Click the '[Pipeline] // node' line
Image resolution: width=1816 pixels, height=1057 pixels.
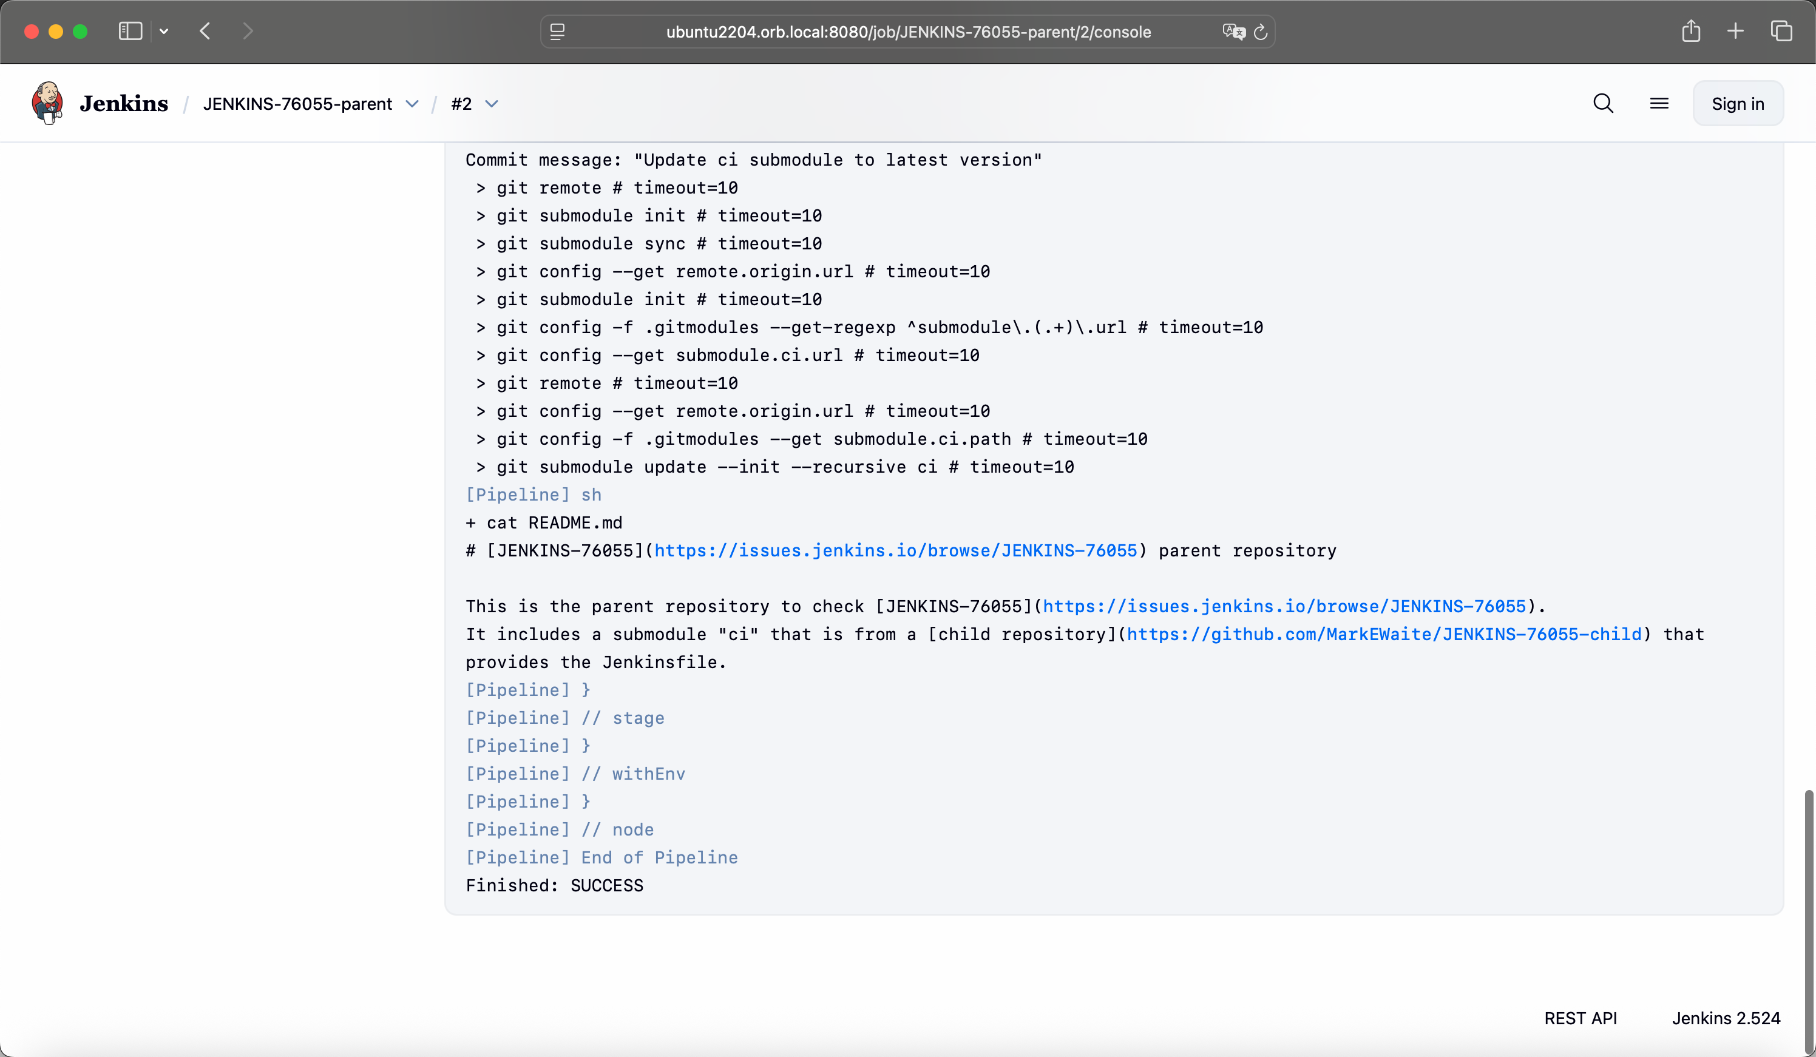coord(559,829)
